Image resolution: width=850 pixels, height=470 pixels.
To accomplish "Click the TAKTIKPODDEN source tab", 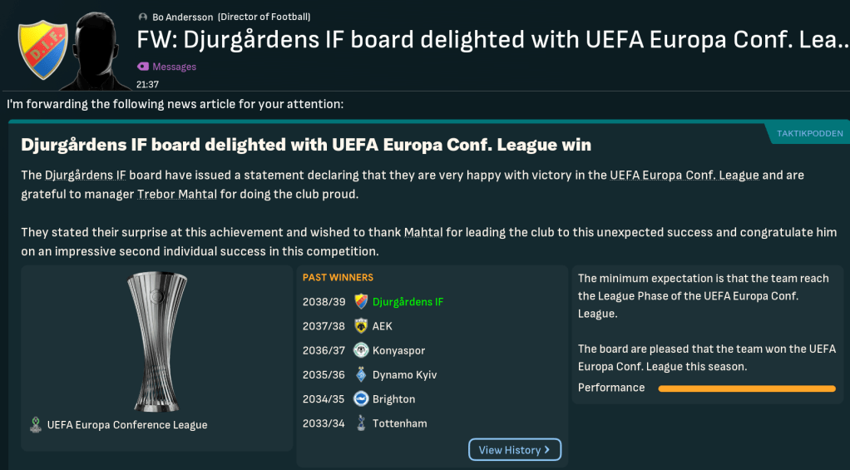I will (x=808, y=133).
